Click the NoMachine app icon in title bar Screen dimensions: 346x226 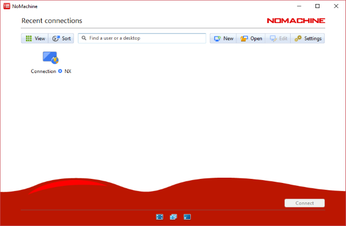(7, 6)
